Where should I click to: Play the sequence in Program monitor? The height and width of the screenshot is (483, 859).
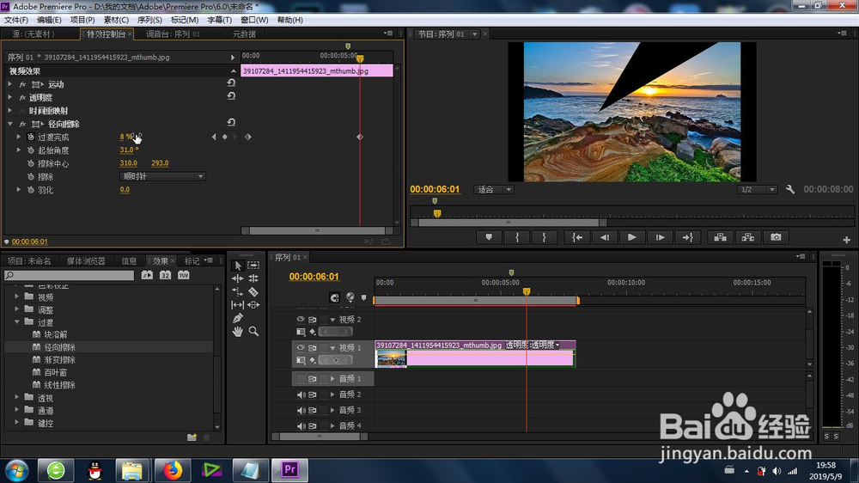click(x=631, y=237)
